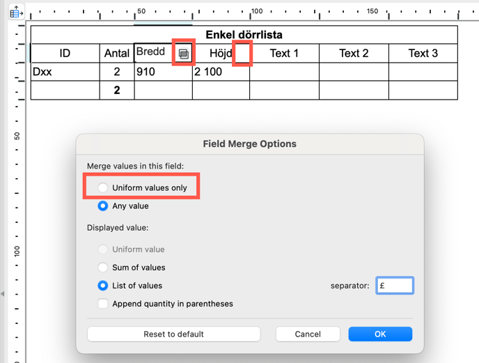
Task: Select the ID column header
Action: tap(65, 53)
